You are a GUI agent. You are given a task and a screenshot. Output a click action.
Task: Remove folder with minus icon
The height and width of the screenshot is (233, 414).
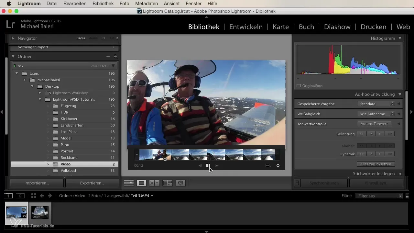(108, 56)
